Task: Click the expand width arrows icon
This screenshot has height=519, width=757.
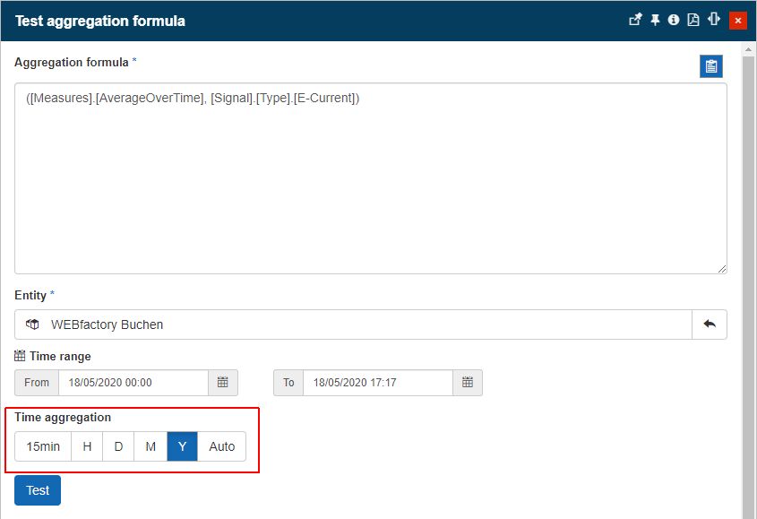Action: 714,20
